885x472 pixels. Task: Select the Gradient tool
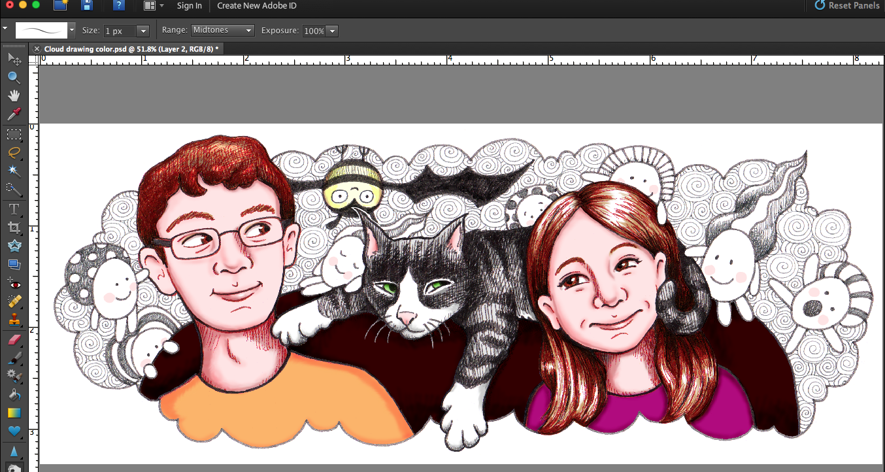[14, 413]
